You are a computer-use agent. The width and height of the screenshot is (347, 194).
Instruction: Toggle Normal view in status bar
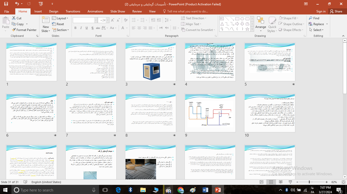click(x=261, y=182)
